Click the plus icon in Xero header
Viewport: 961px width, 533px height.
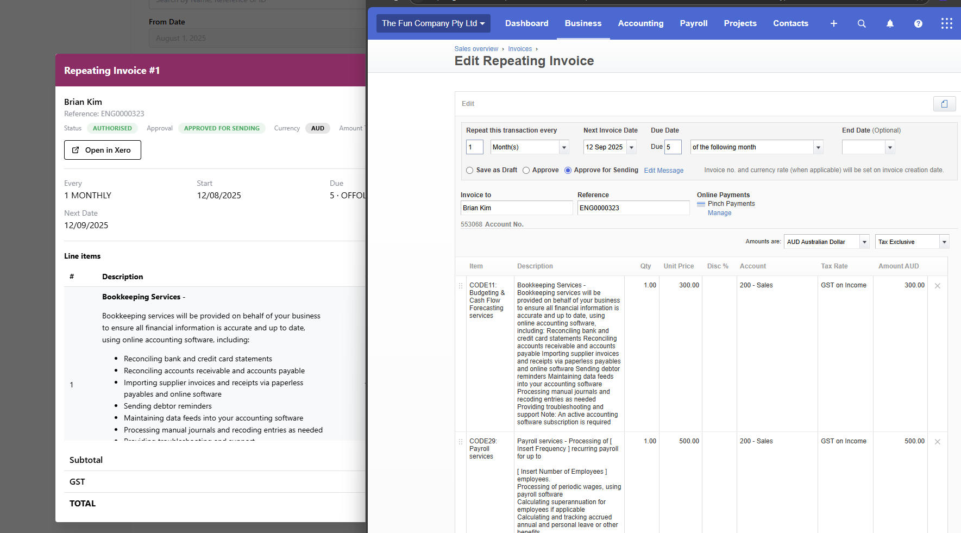(x=833, y=23)
